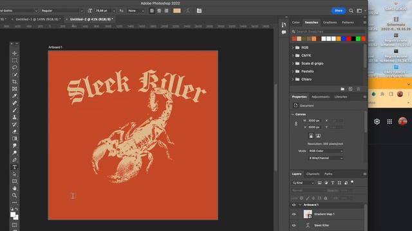Switch to the Patterns tab
This screenshot has height=231, width=412.
tap(348, 22)
